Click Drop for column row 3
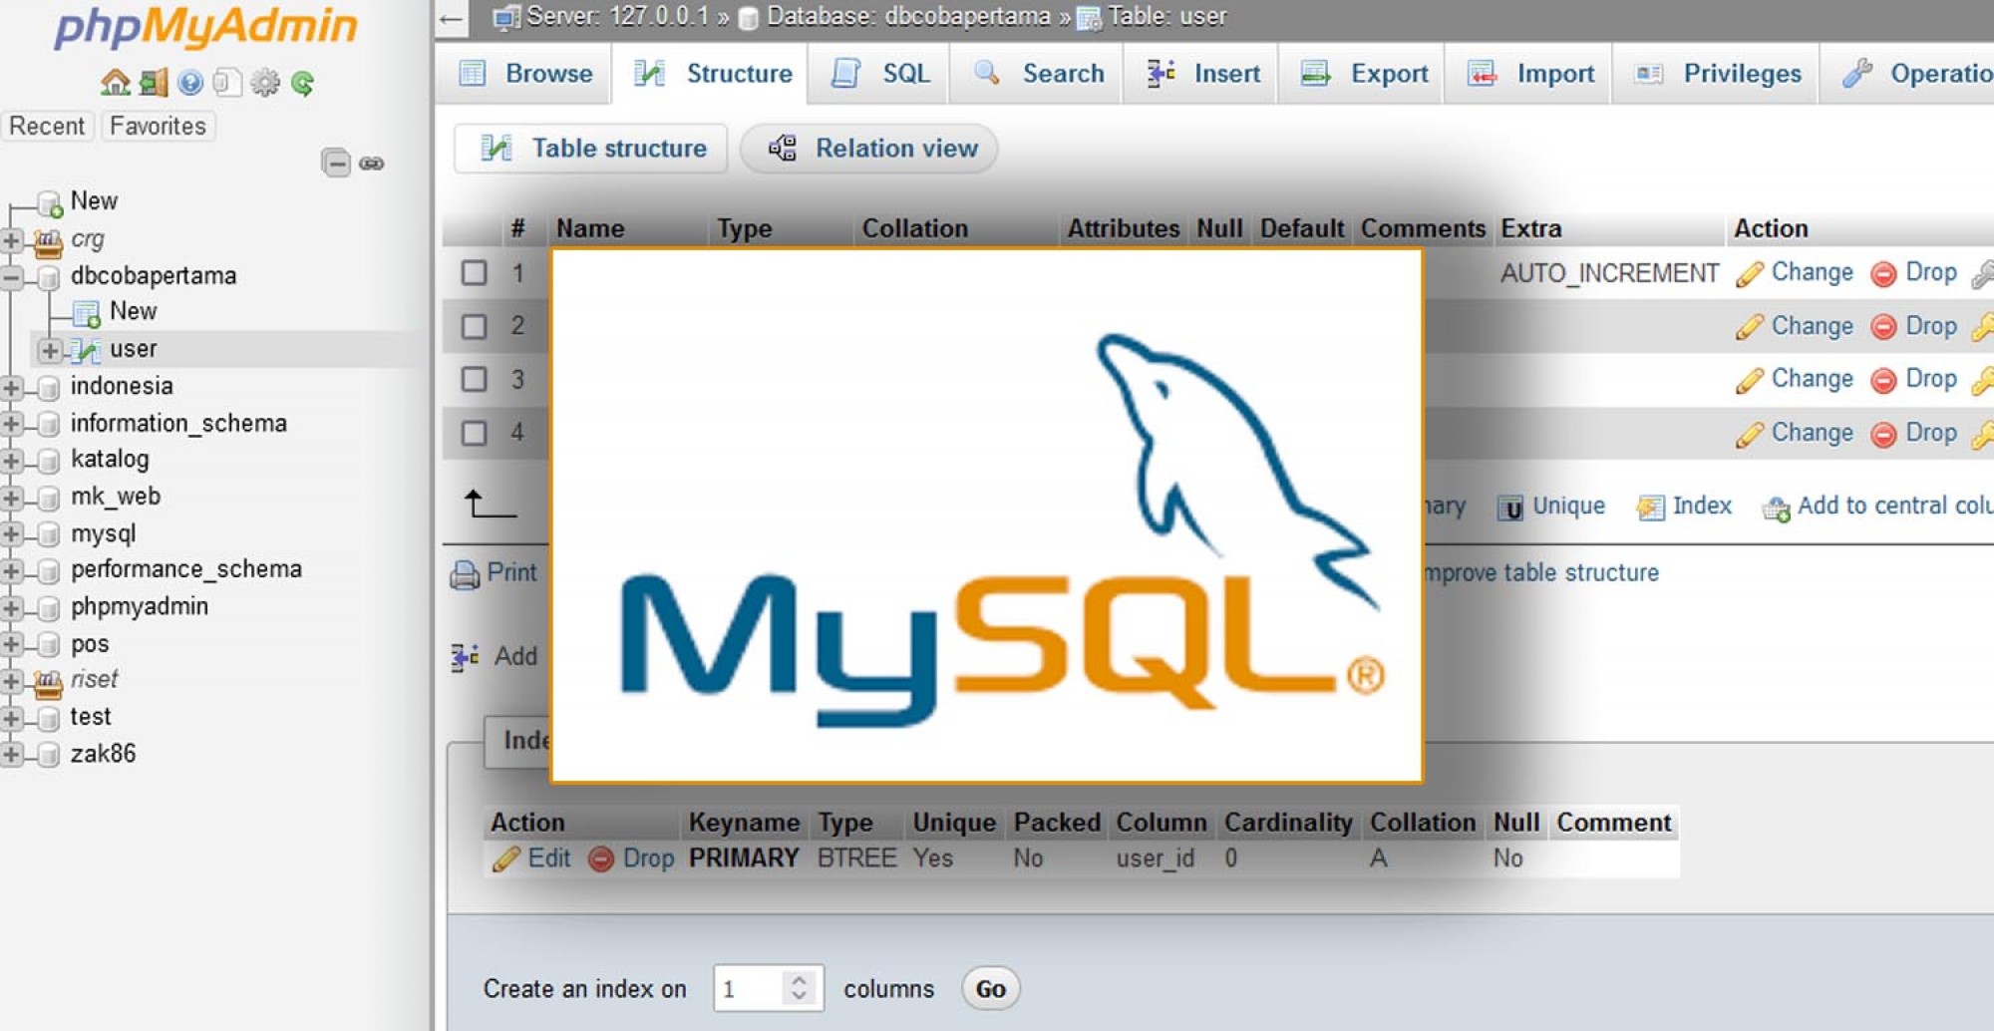 (x=1914, y=380)
